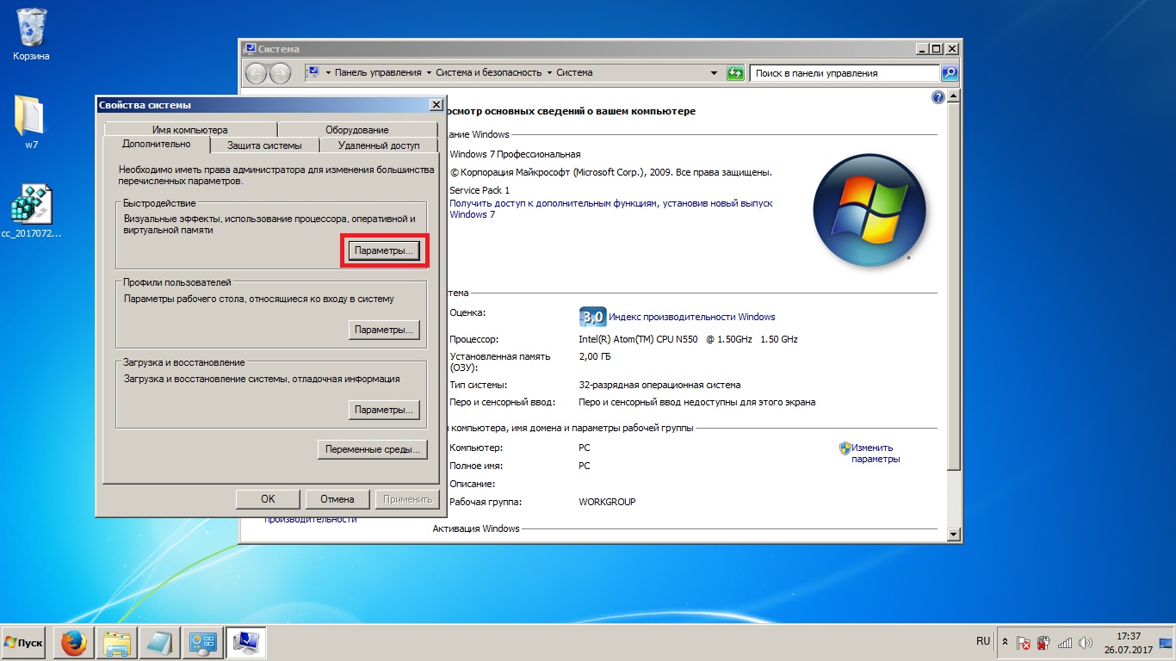Click the 3,0 rating badge

coord(592,317)
